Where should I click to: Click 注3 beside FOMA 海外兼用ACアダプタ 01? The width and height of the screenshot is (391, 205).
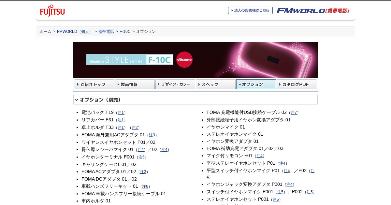point(152,135)
